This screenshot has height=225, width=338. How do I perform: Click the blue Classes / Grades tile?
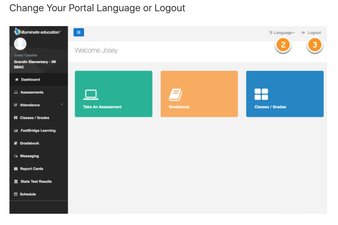pyautogui.click(x=285, y=94)
